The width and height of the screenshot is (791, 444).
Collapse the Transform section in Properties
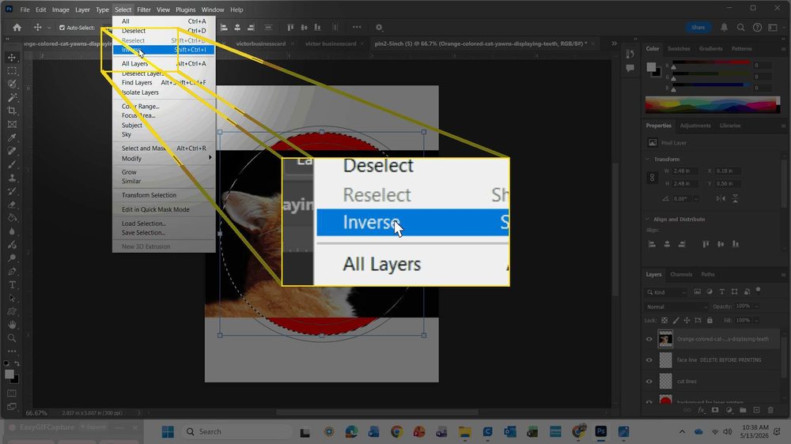[x=648, y=160]
